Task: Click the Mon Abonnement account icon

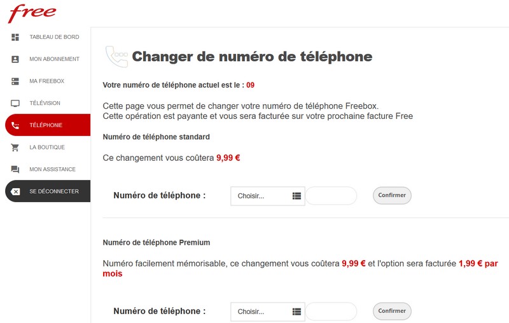Action: pyautogui.click(x=15, y=59)
